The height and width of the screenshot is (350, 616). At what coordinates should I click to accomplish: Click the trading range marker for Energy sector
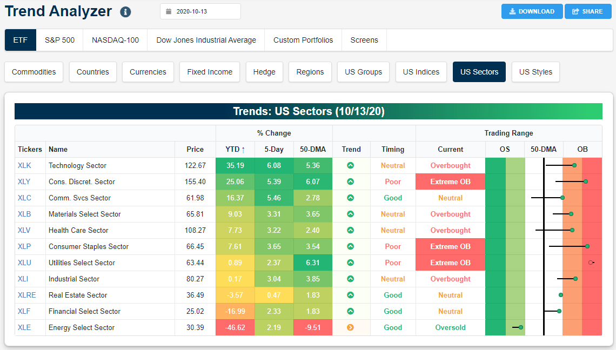click(519, 327)
